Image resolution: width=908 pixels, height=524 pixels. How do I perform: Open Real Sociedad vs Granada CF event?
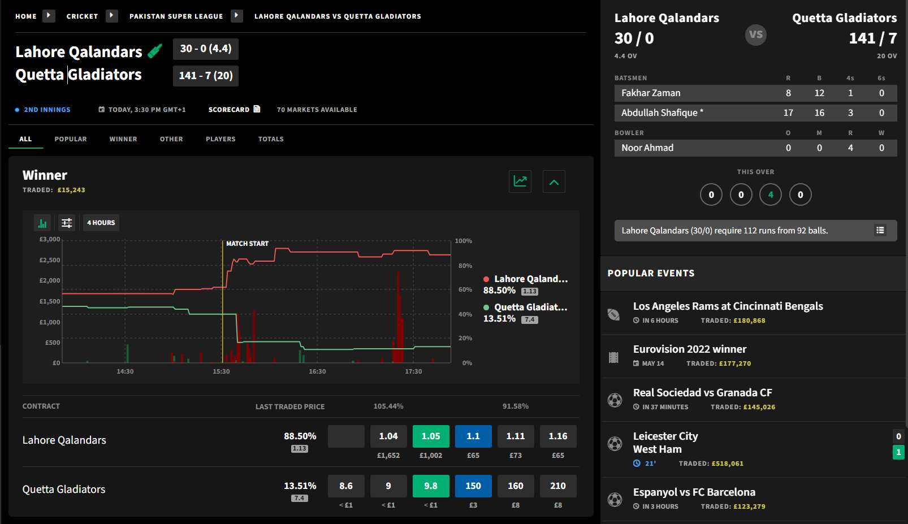(702, 393)
